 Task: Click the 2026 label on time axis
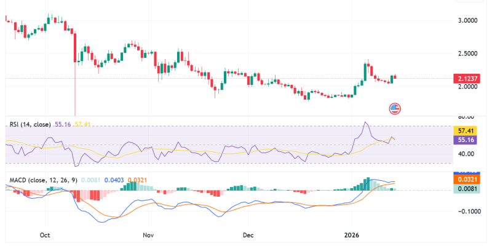click(351, 235)
